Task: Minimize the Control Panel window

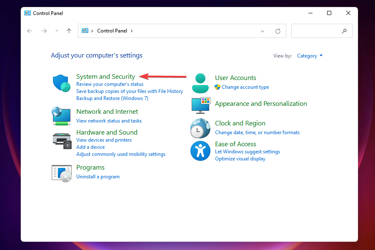Action: (x=310, y=13)
